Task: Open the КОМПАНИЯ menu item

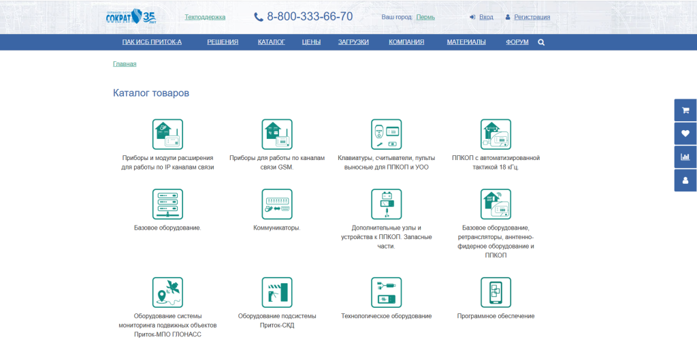Action: click(406, 42)
